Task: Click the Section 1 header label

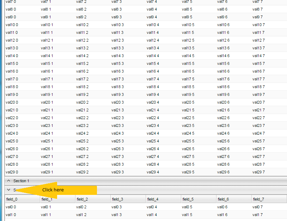Action: pos(21,181)
